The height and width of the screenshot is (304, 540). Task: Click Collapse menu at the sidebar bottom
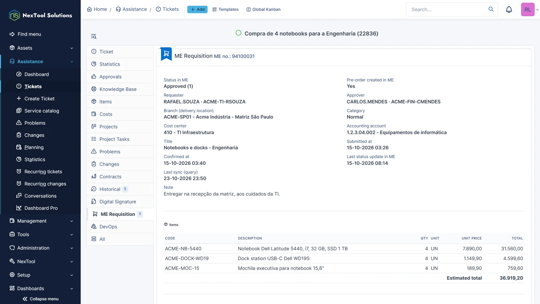(x=40, y=299)
